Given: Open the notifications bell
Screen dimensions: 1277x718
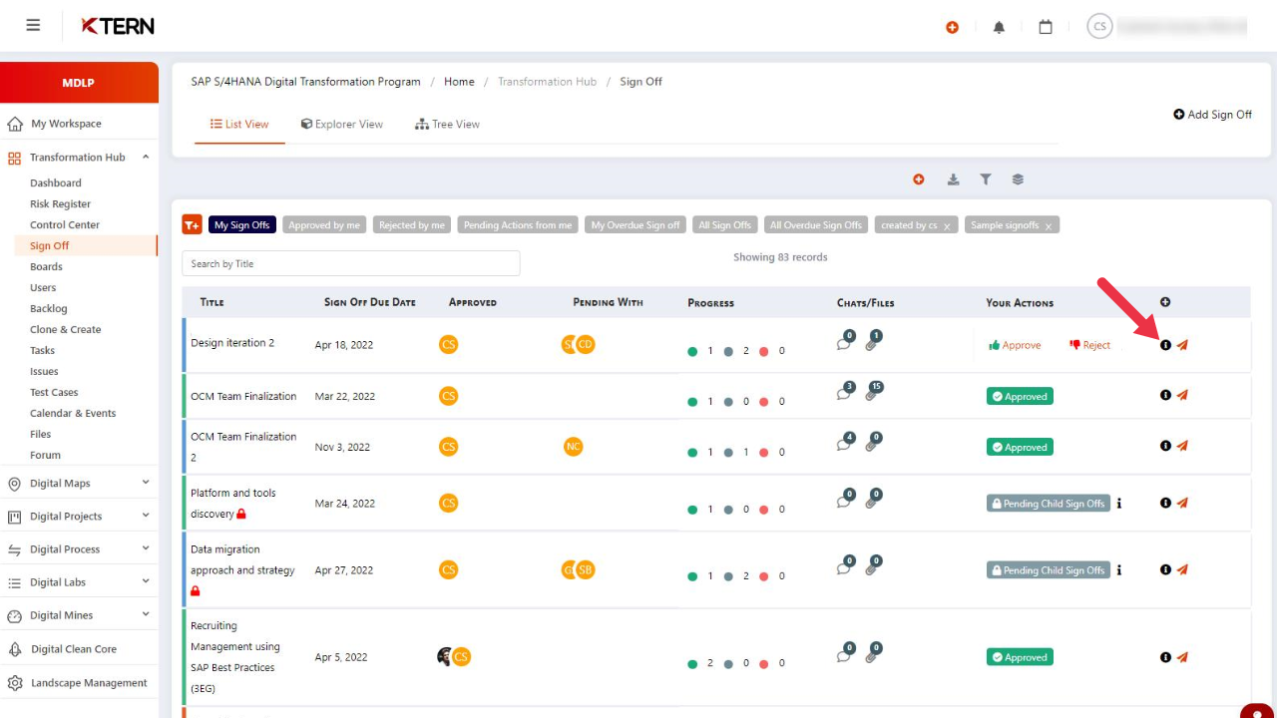Looking at the screenshot, I should 999,27.
